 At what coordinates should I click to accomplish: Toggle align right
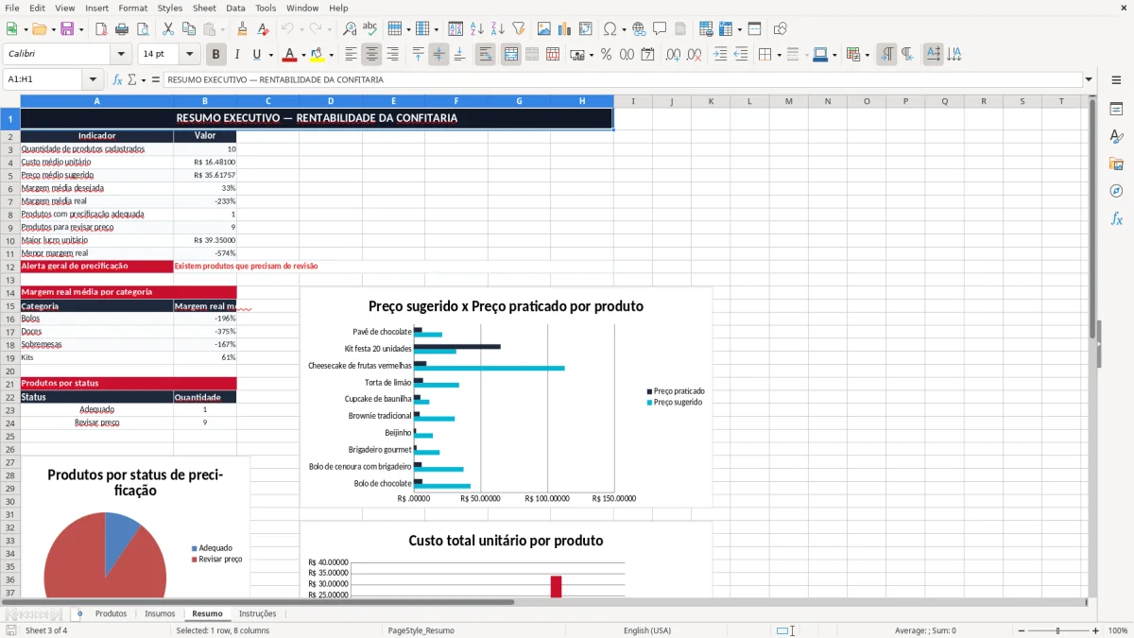(x=392, y=55)
